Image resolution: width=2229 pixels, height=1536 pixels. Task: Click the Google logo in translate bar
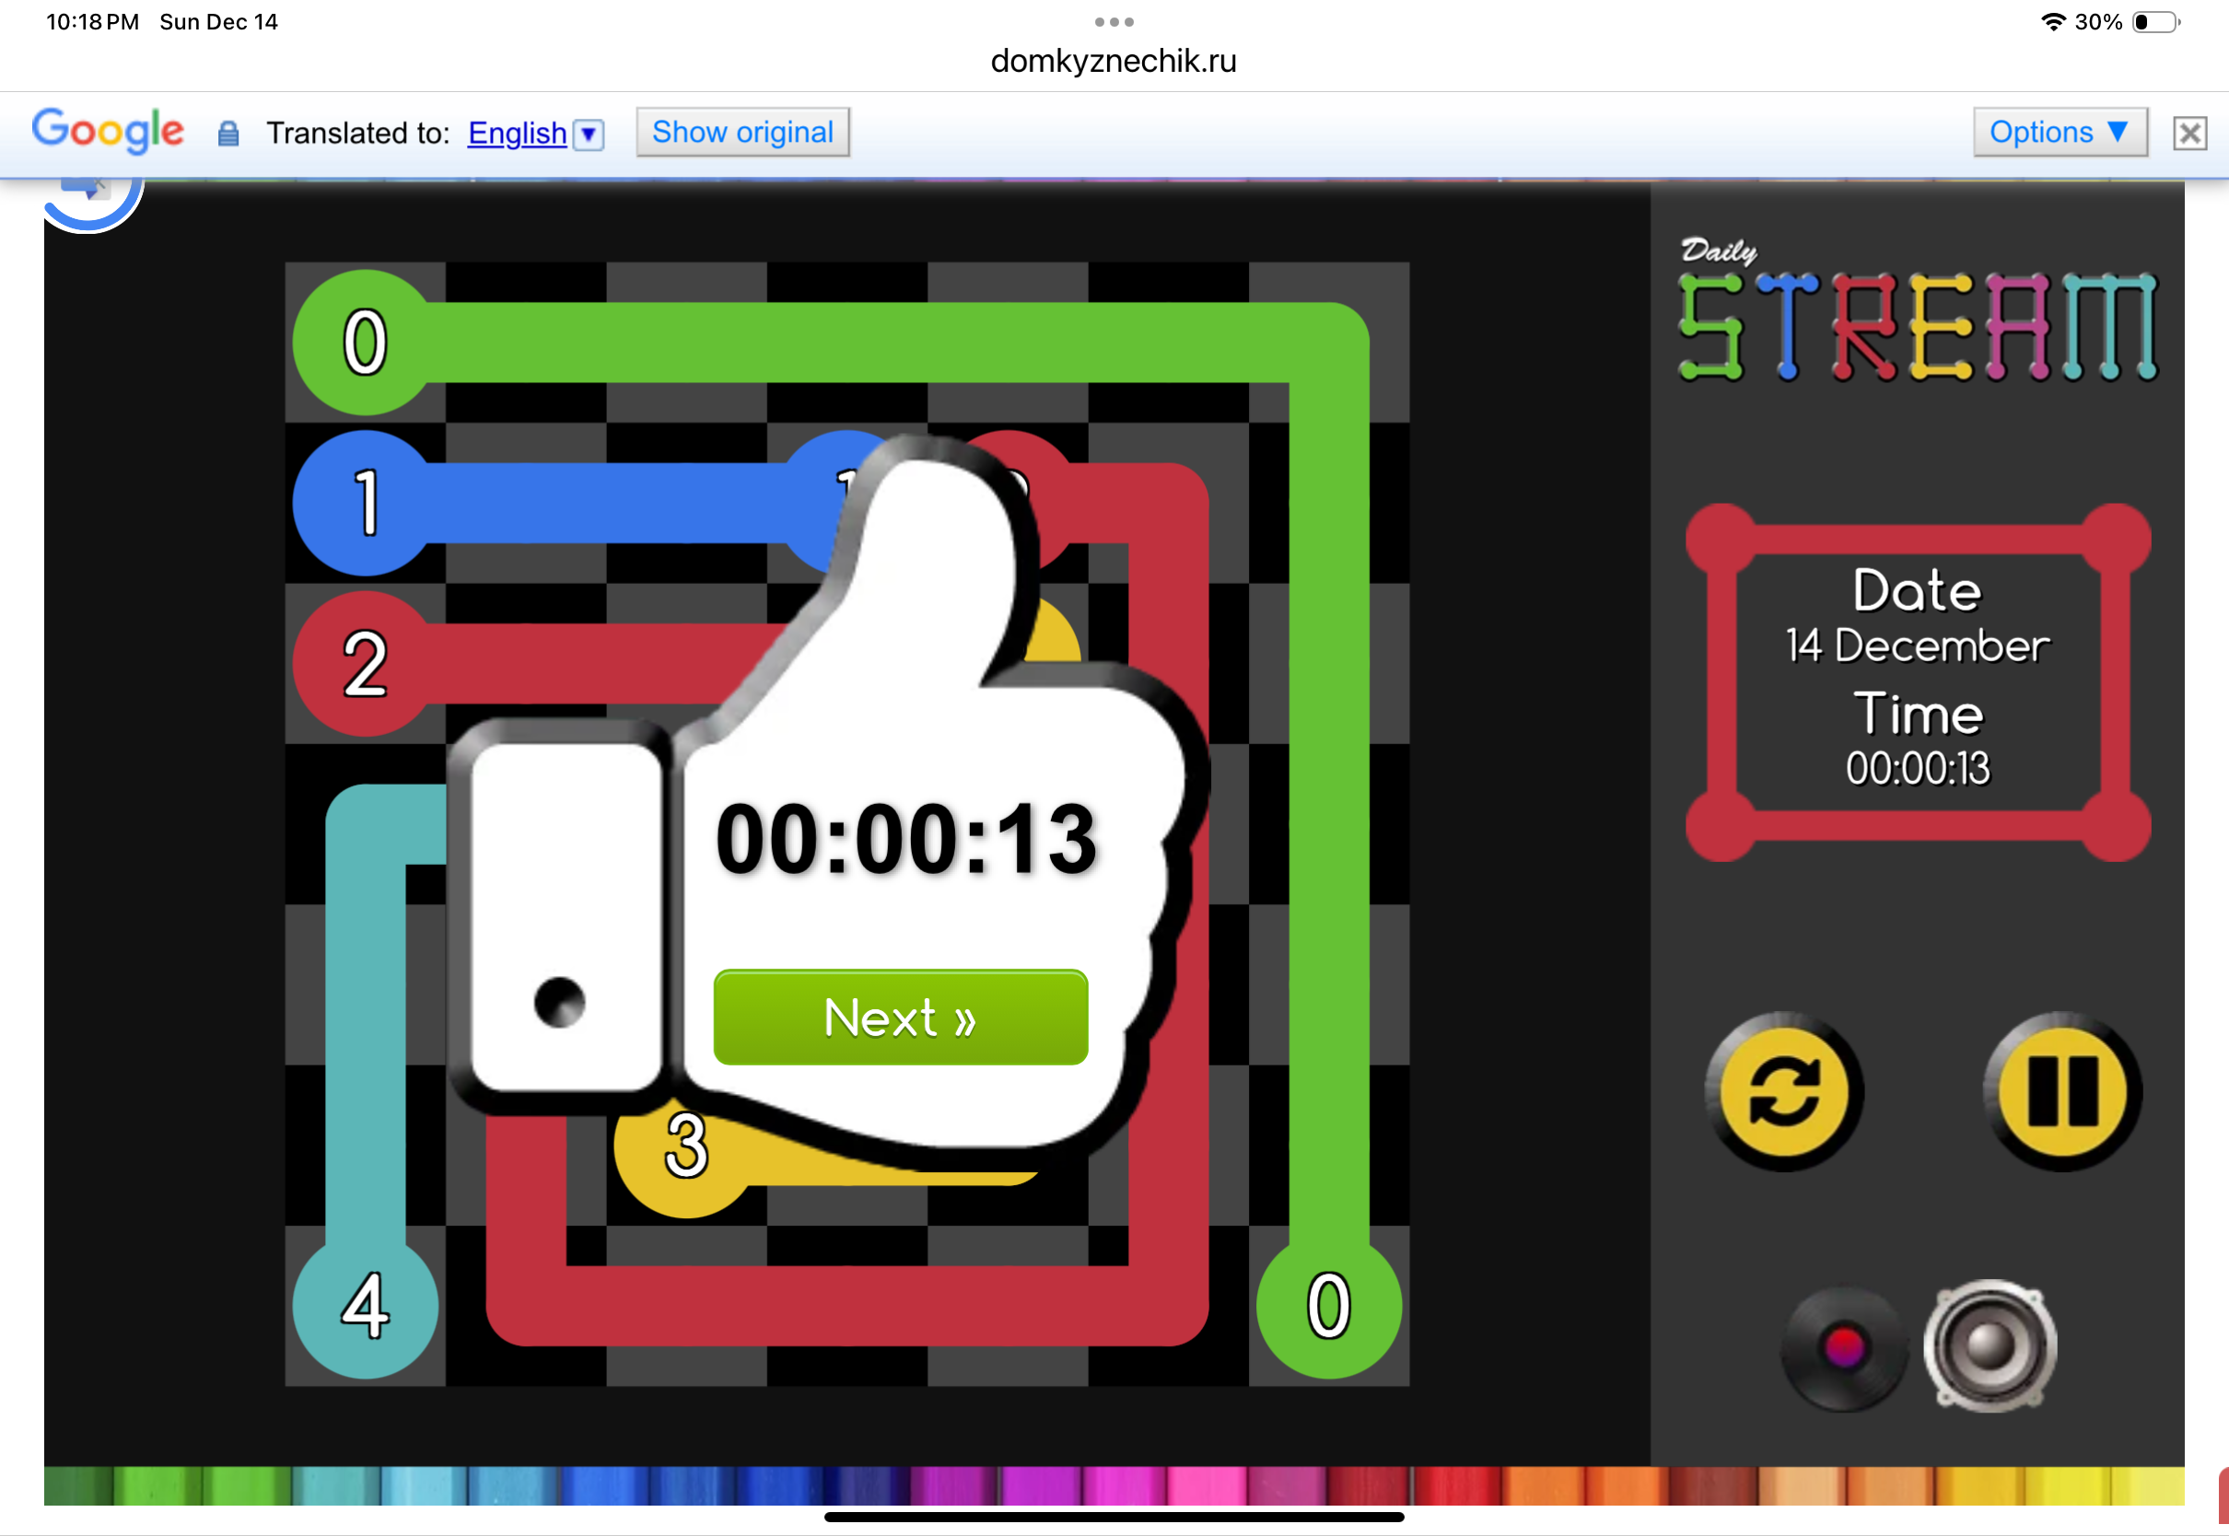[108, 130]
